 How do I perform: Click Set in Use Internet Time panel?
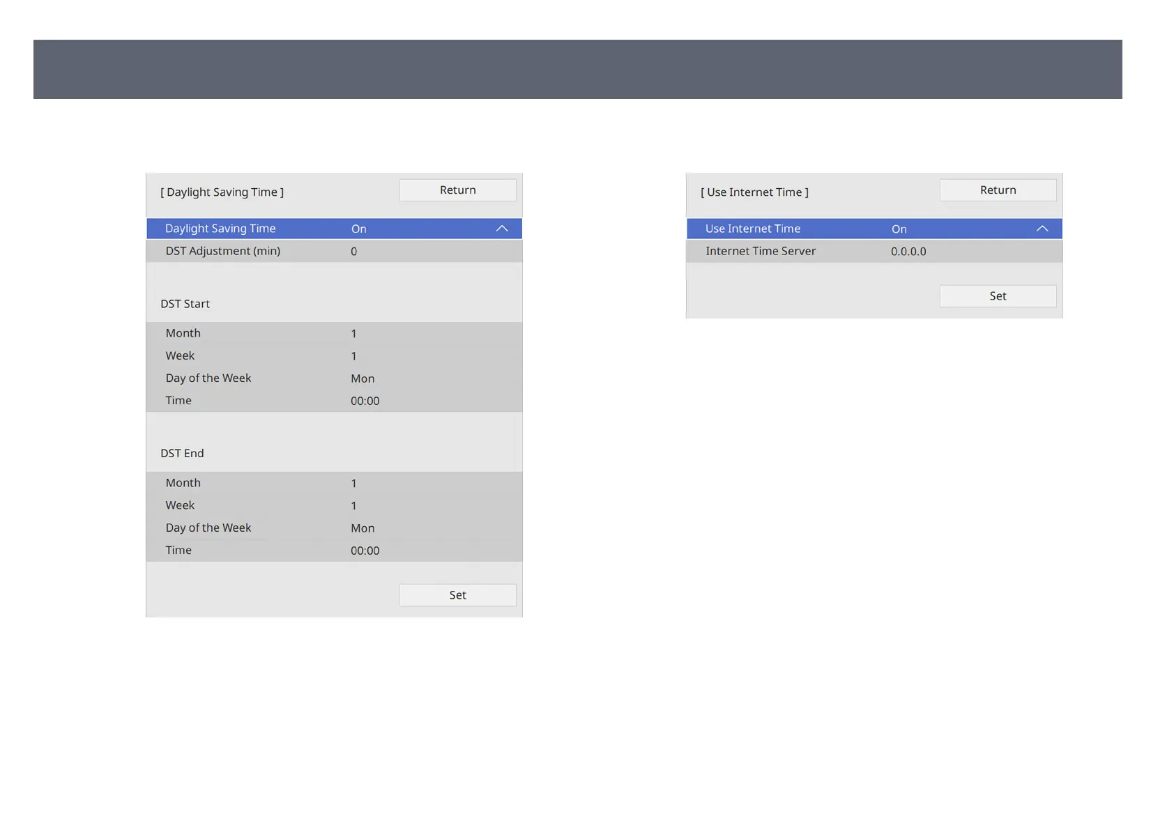tap(998, 296)
